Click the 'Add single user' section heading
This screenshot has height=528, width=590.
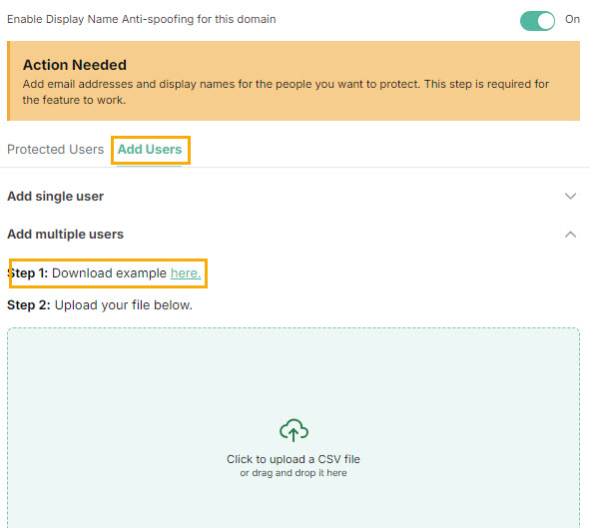55,197
